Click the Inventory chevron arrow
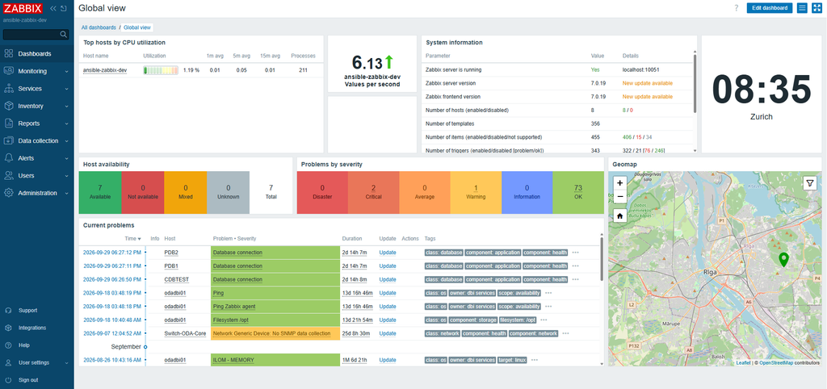This screenshot has height=389, width=827. click(66, 107)
